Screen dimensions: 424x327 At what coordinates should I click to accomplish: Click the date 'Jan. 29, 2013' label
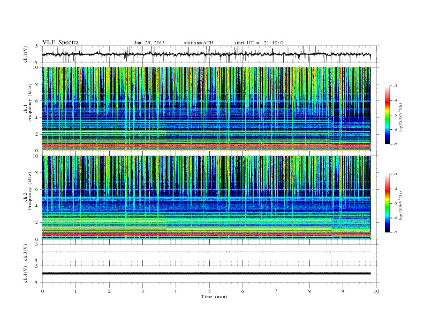(149, 43)
